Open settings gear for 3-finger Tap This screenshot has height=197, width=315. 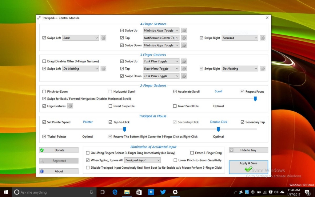(x=184, y=69)
